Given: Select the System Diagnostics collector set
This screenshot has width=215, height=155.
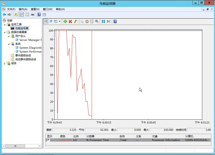Looking at the screenshot, I should click(31, 48).
